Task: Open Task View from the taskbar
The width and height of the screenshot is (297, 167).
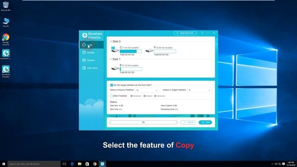Action: coord(65,164)
